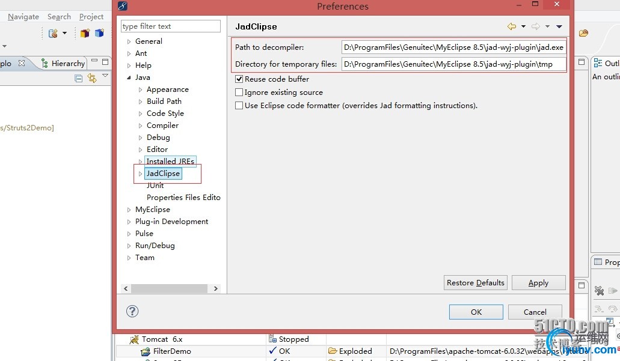The height and width of the screenshot is (361, 620).
Task: Select the Build Path tree item
Action: click(164, 101)
